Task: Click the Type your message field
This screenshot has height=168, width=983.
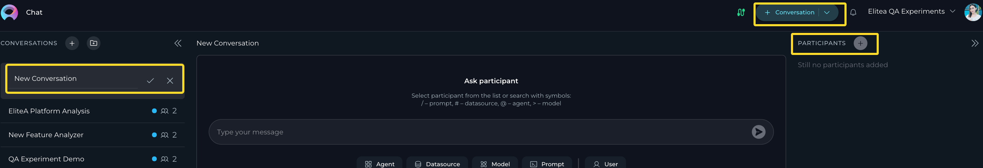Action: point(479,132)
